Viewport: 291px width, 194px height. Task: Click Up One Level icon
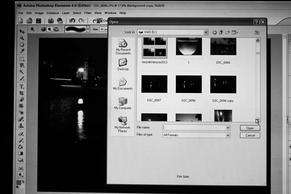pyautogui.click(x=221, y=33)
